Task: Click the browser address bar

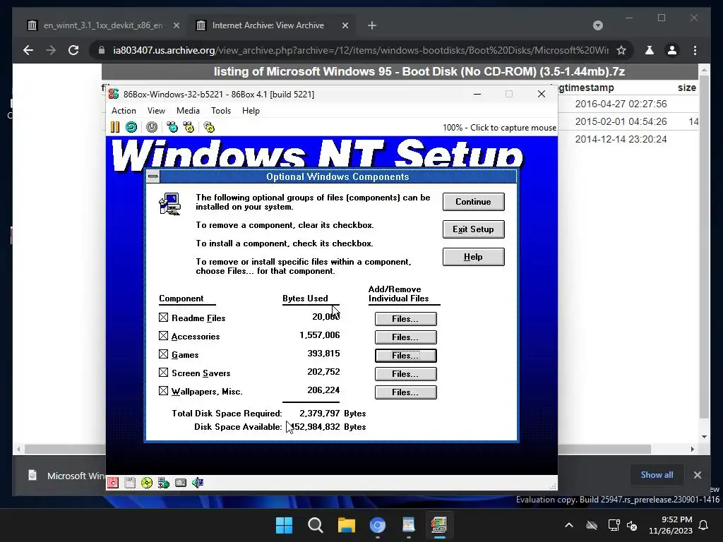Action: pyautogui.click(x=359, y=50)
